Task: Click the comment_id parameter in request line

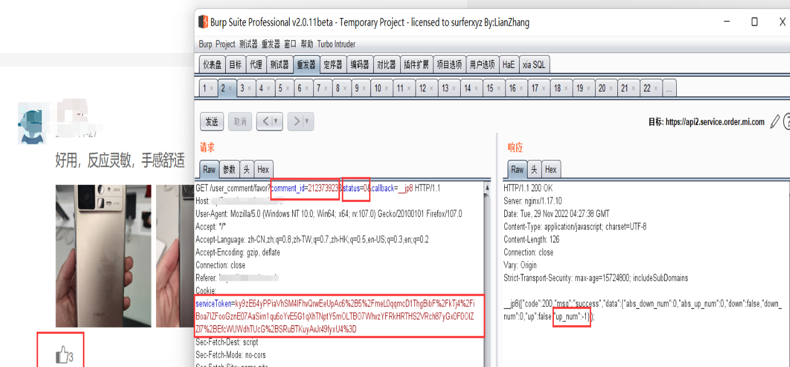Action: pyautogui.click(x=305, y=188)
